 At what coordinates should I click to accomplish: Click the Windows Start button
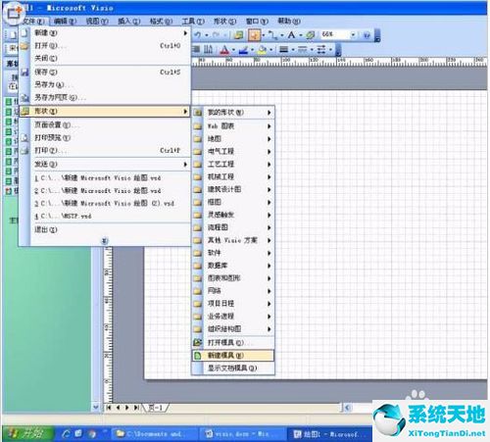click(x=27, y=433)
